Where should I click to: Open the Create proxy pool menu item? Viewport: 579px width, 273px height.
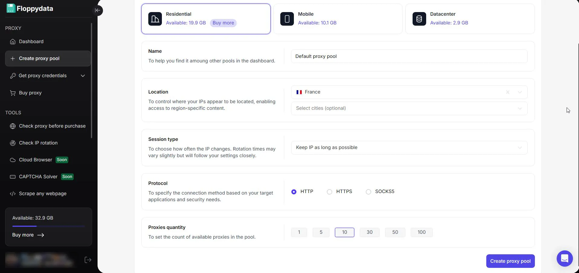48,59
